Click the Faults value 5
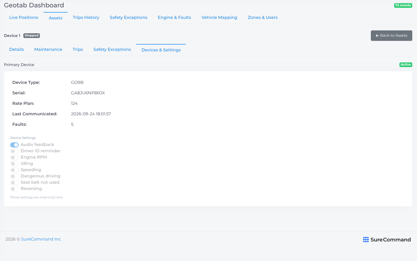This screenshot has height=261, width=417. pyautogui.click(x=72, y=124)
